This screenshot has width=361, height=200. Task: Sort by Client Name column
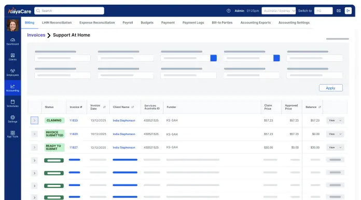coord(133,107)
